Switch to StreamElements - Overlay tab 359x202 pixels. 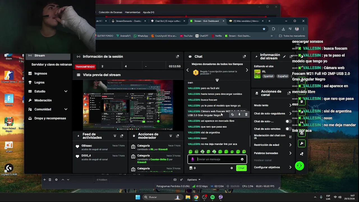click(129, 21)
